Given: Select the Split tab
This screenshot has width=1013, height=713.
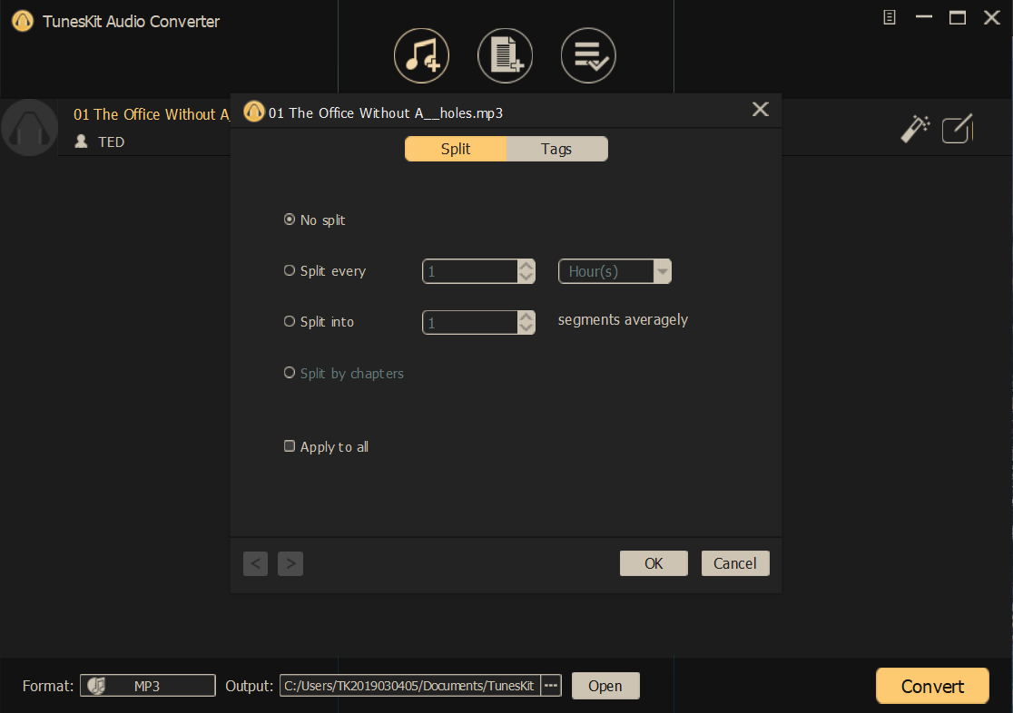Looking at the screenshot, I should pyautogui.click(x=455, y=149).
